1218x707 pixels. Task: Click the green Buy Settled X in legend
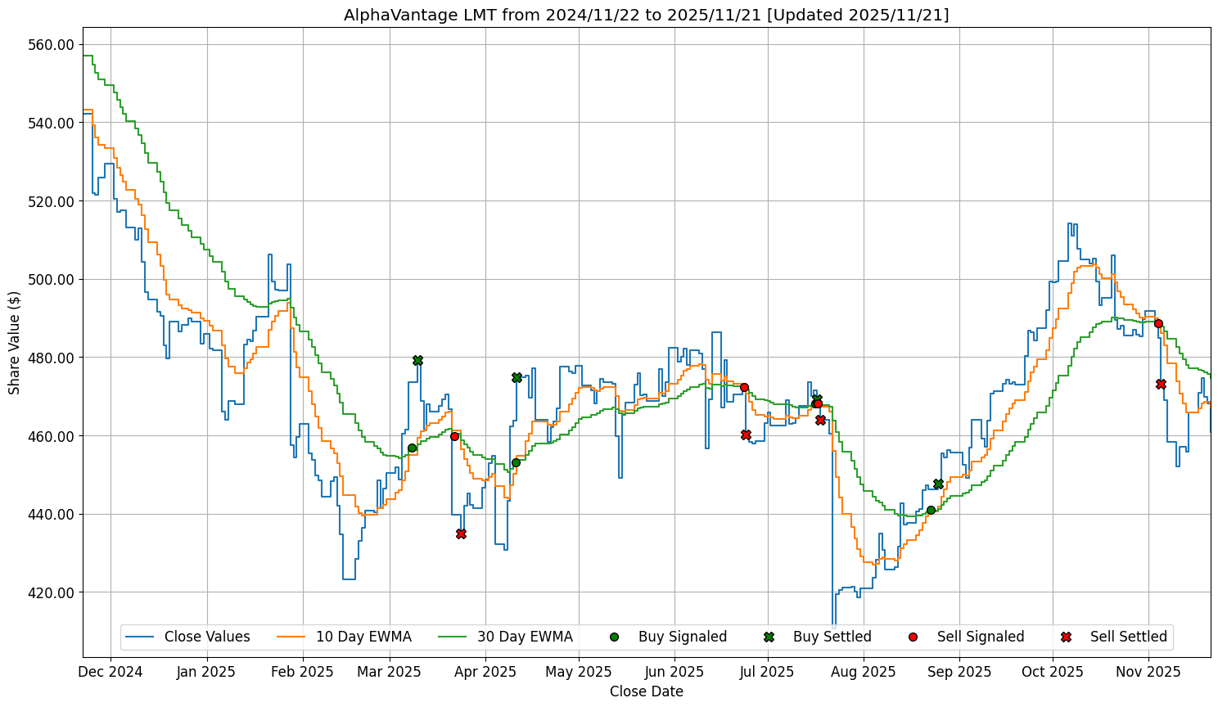click(x=769, y=637)
